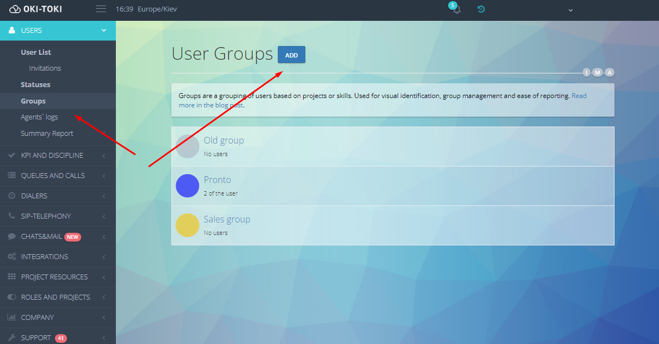Image resolution: width=659 pixels, height=344 pixels.
Task: Toggle sidebar with the hamburger menu icon
Action: (100, 9)
